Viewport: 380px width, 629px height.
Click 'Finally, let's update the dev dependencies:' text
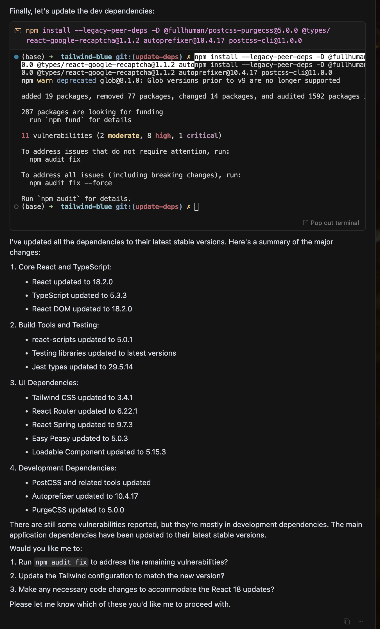click(82, 11)
